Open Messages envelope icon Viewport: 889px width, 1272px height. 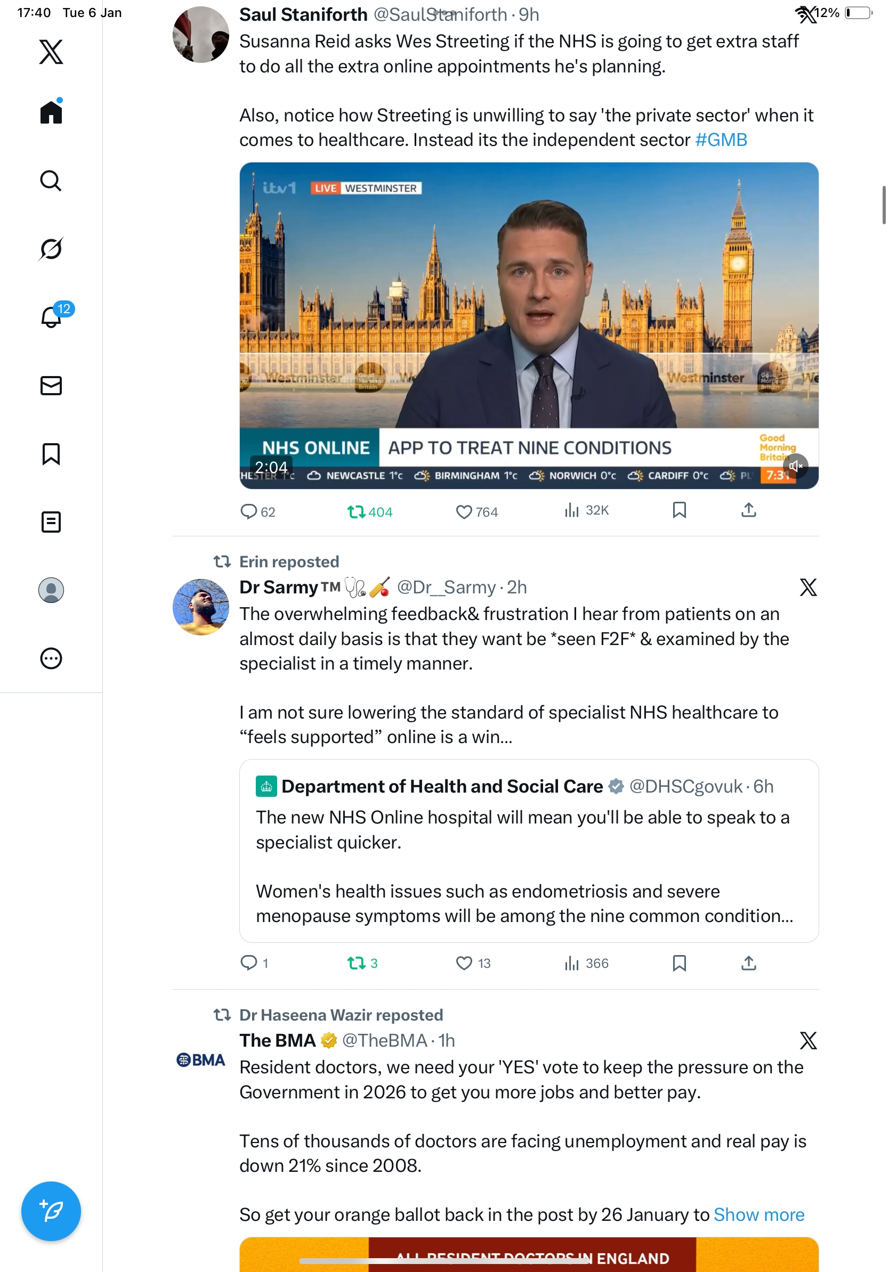pyautogui.click(x=51, y=386)
